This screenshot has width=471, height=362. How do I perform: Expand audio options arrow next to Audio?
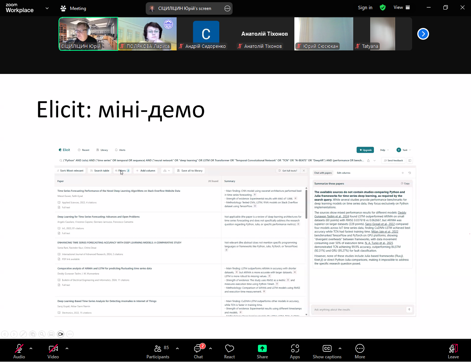tap(31, 348)
